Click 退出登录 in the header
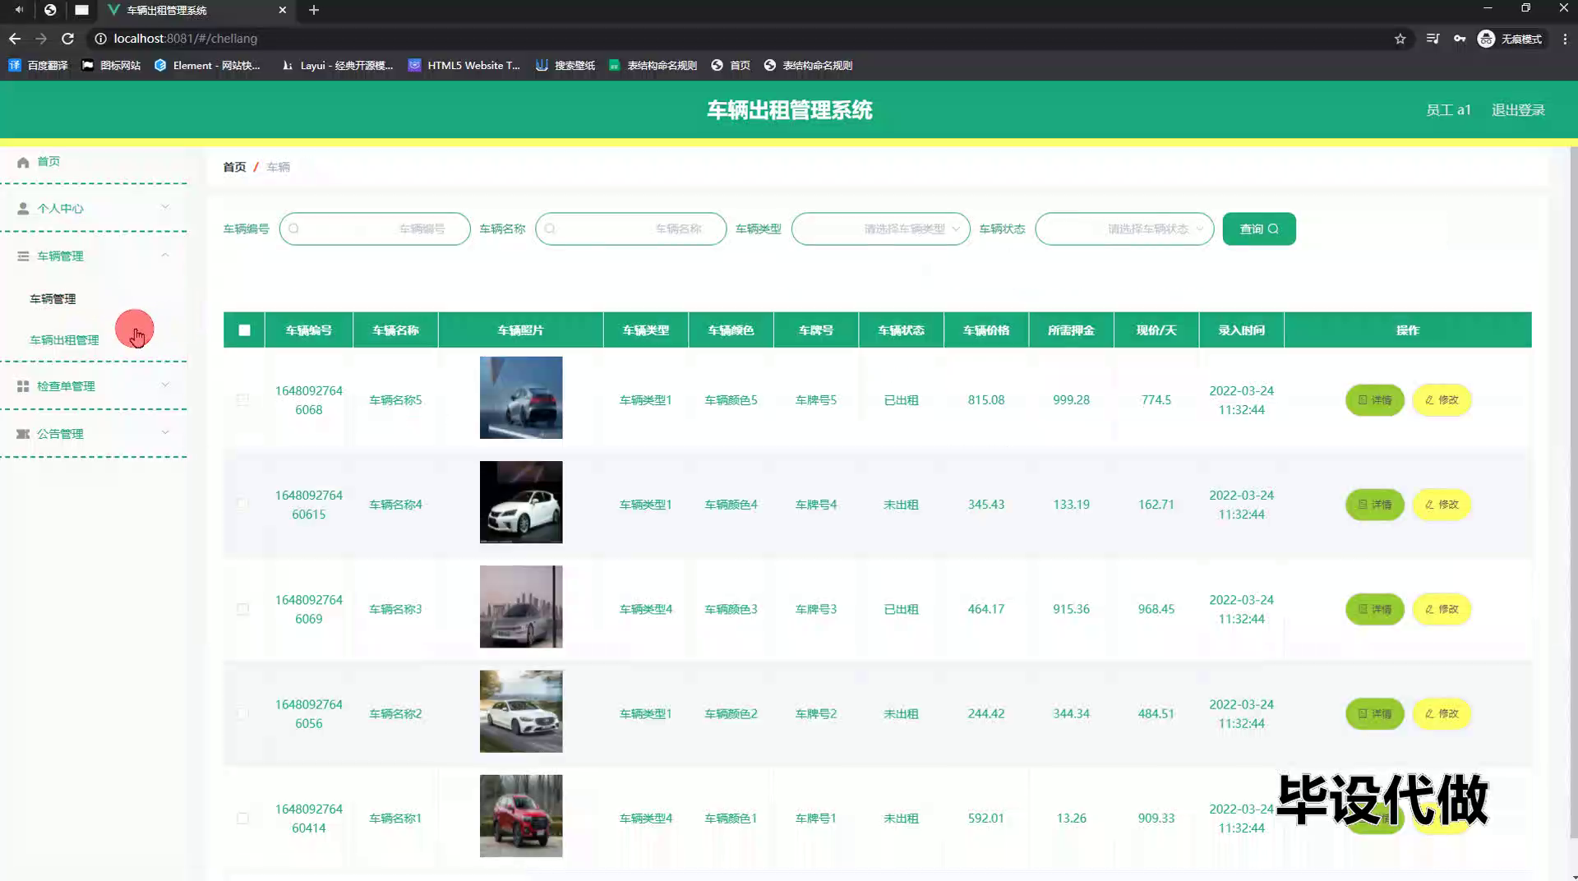Viewport: 1578px width, 881px height. click(1518, 110)
